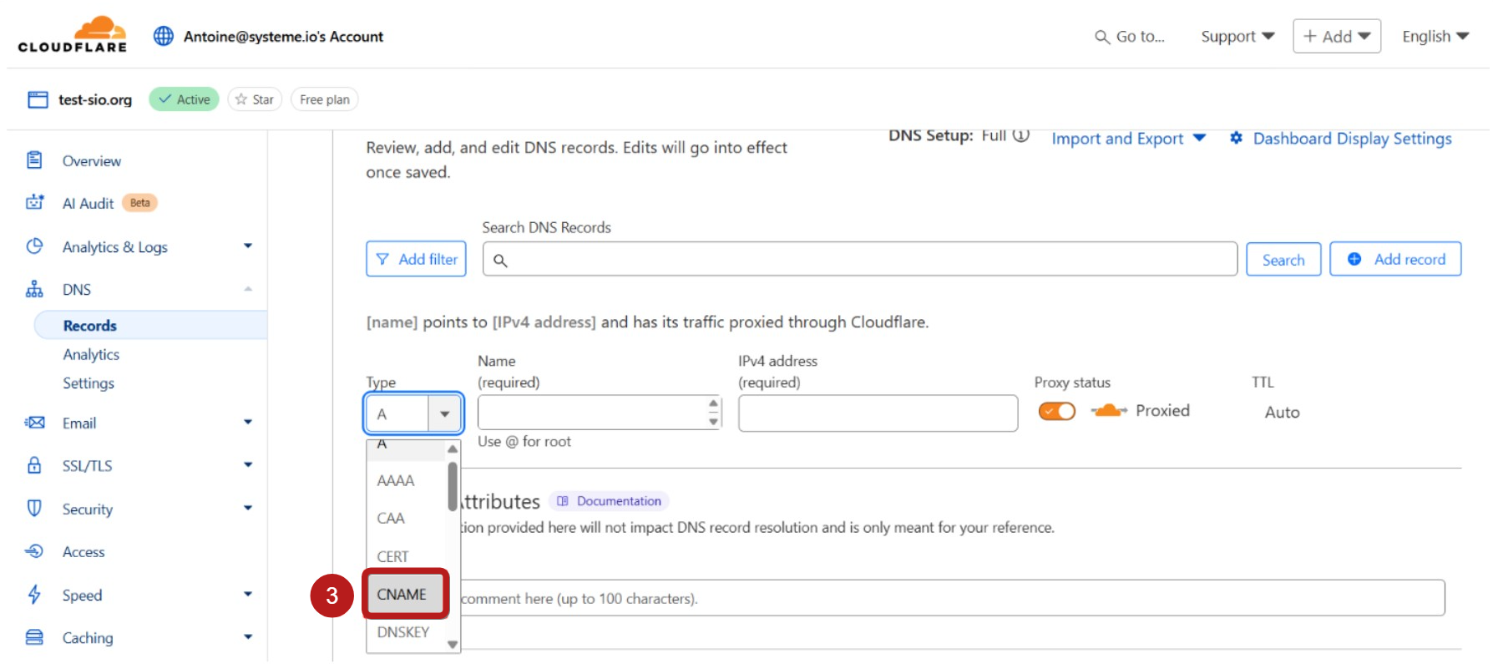This screenshot has width=1493, height=664.
Task: Click the Access arrow icon
Action: pyautogui.click(x=34, y=551)
